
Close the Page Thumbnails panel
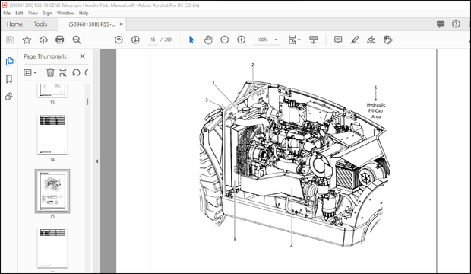[82, 56]
